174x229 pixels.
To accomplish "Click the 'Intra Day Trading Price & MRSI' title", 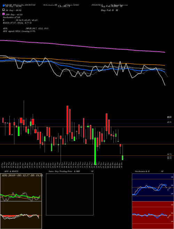I will (x=71, y=171).
